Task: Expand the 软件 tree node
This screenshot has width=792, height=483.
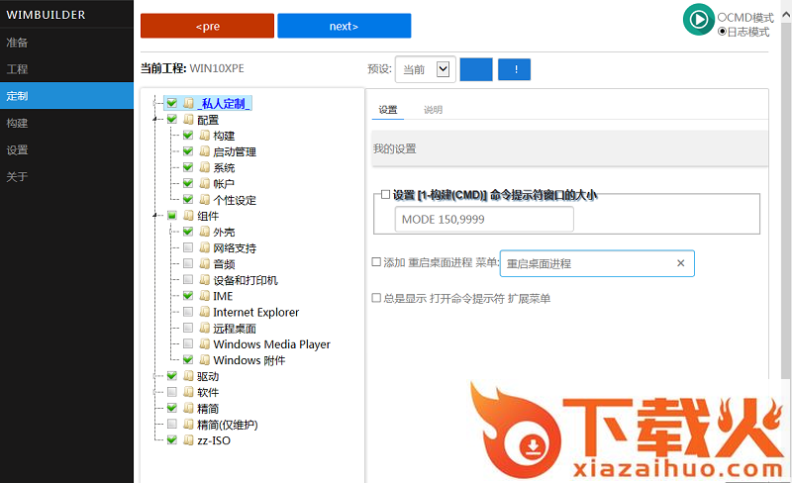Action: click(x=155, y=392)
